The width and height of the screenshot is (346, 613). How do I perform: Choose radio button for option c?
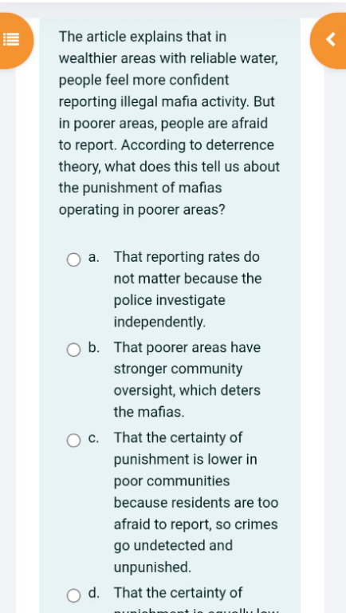(73, 440)
